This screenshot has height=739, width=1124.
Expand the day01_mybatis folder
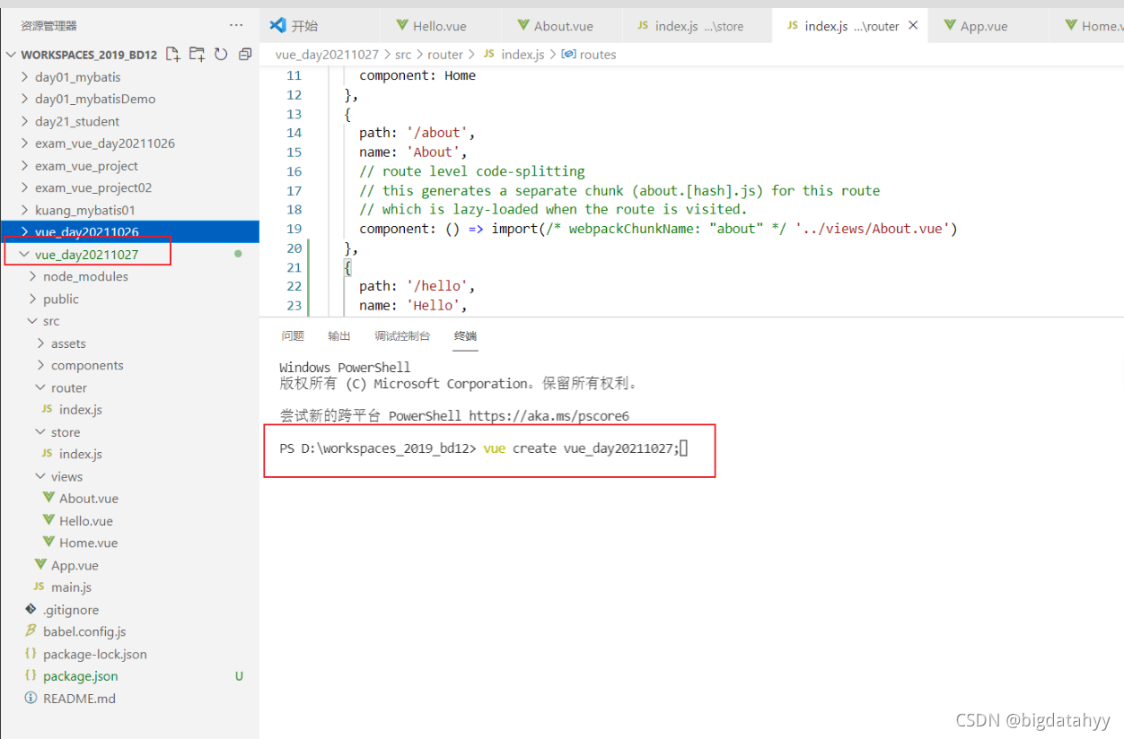click(x=25, y=77)
